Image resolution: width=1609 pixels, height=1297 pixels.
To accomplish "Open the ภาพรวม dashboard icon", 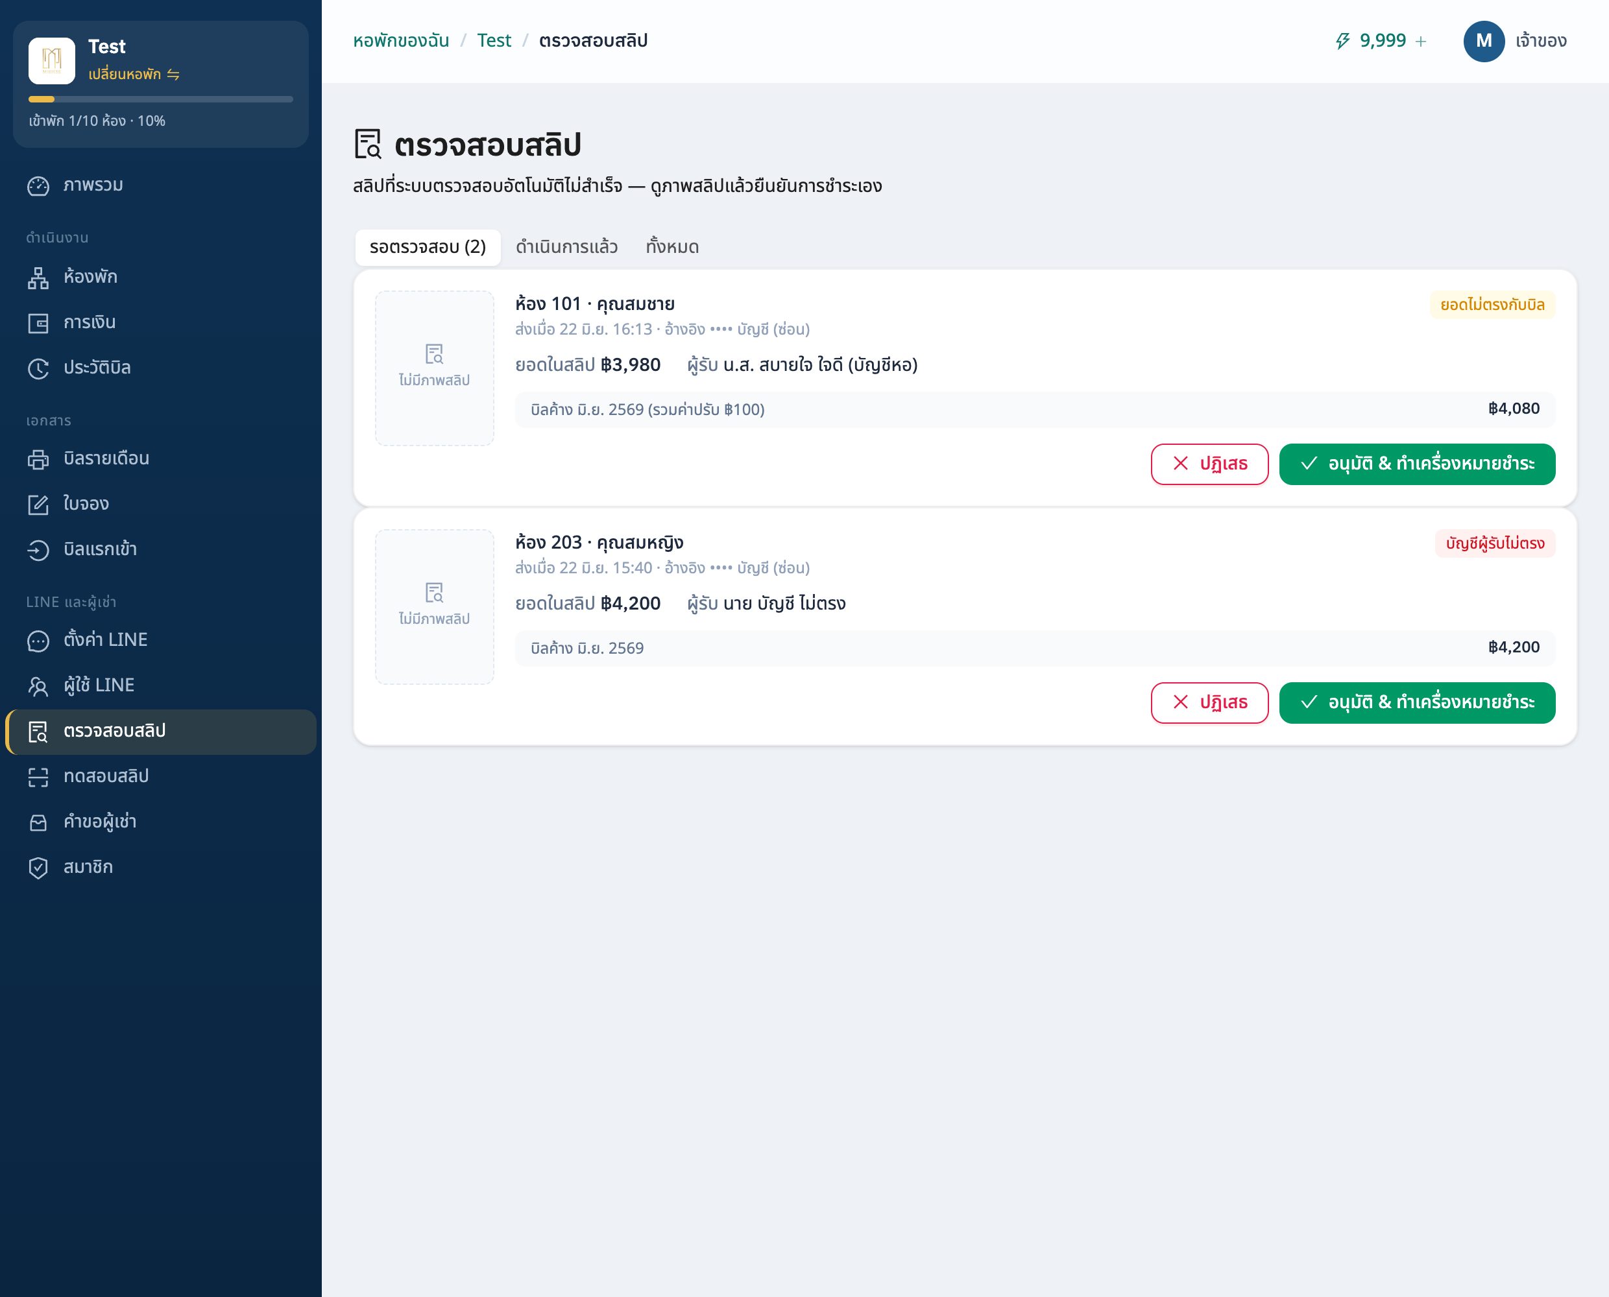I will 38,186.
